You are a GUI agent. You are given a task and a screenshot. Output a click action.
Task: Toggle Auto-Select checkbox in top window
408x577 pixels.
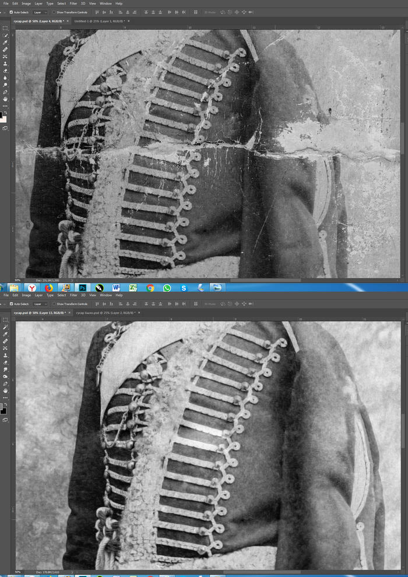tap(11, 12)
